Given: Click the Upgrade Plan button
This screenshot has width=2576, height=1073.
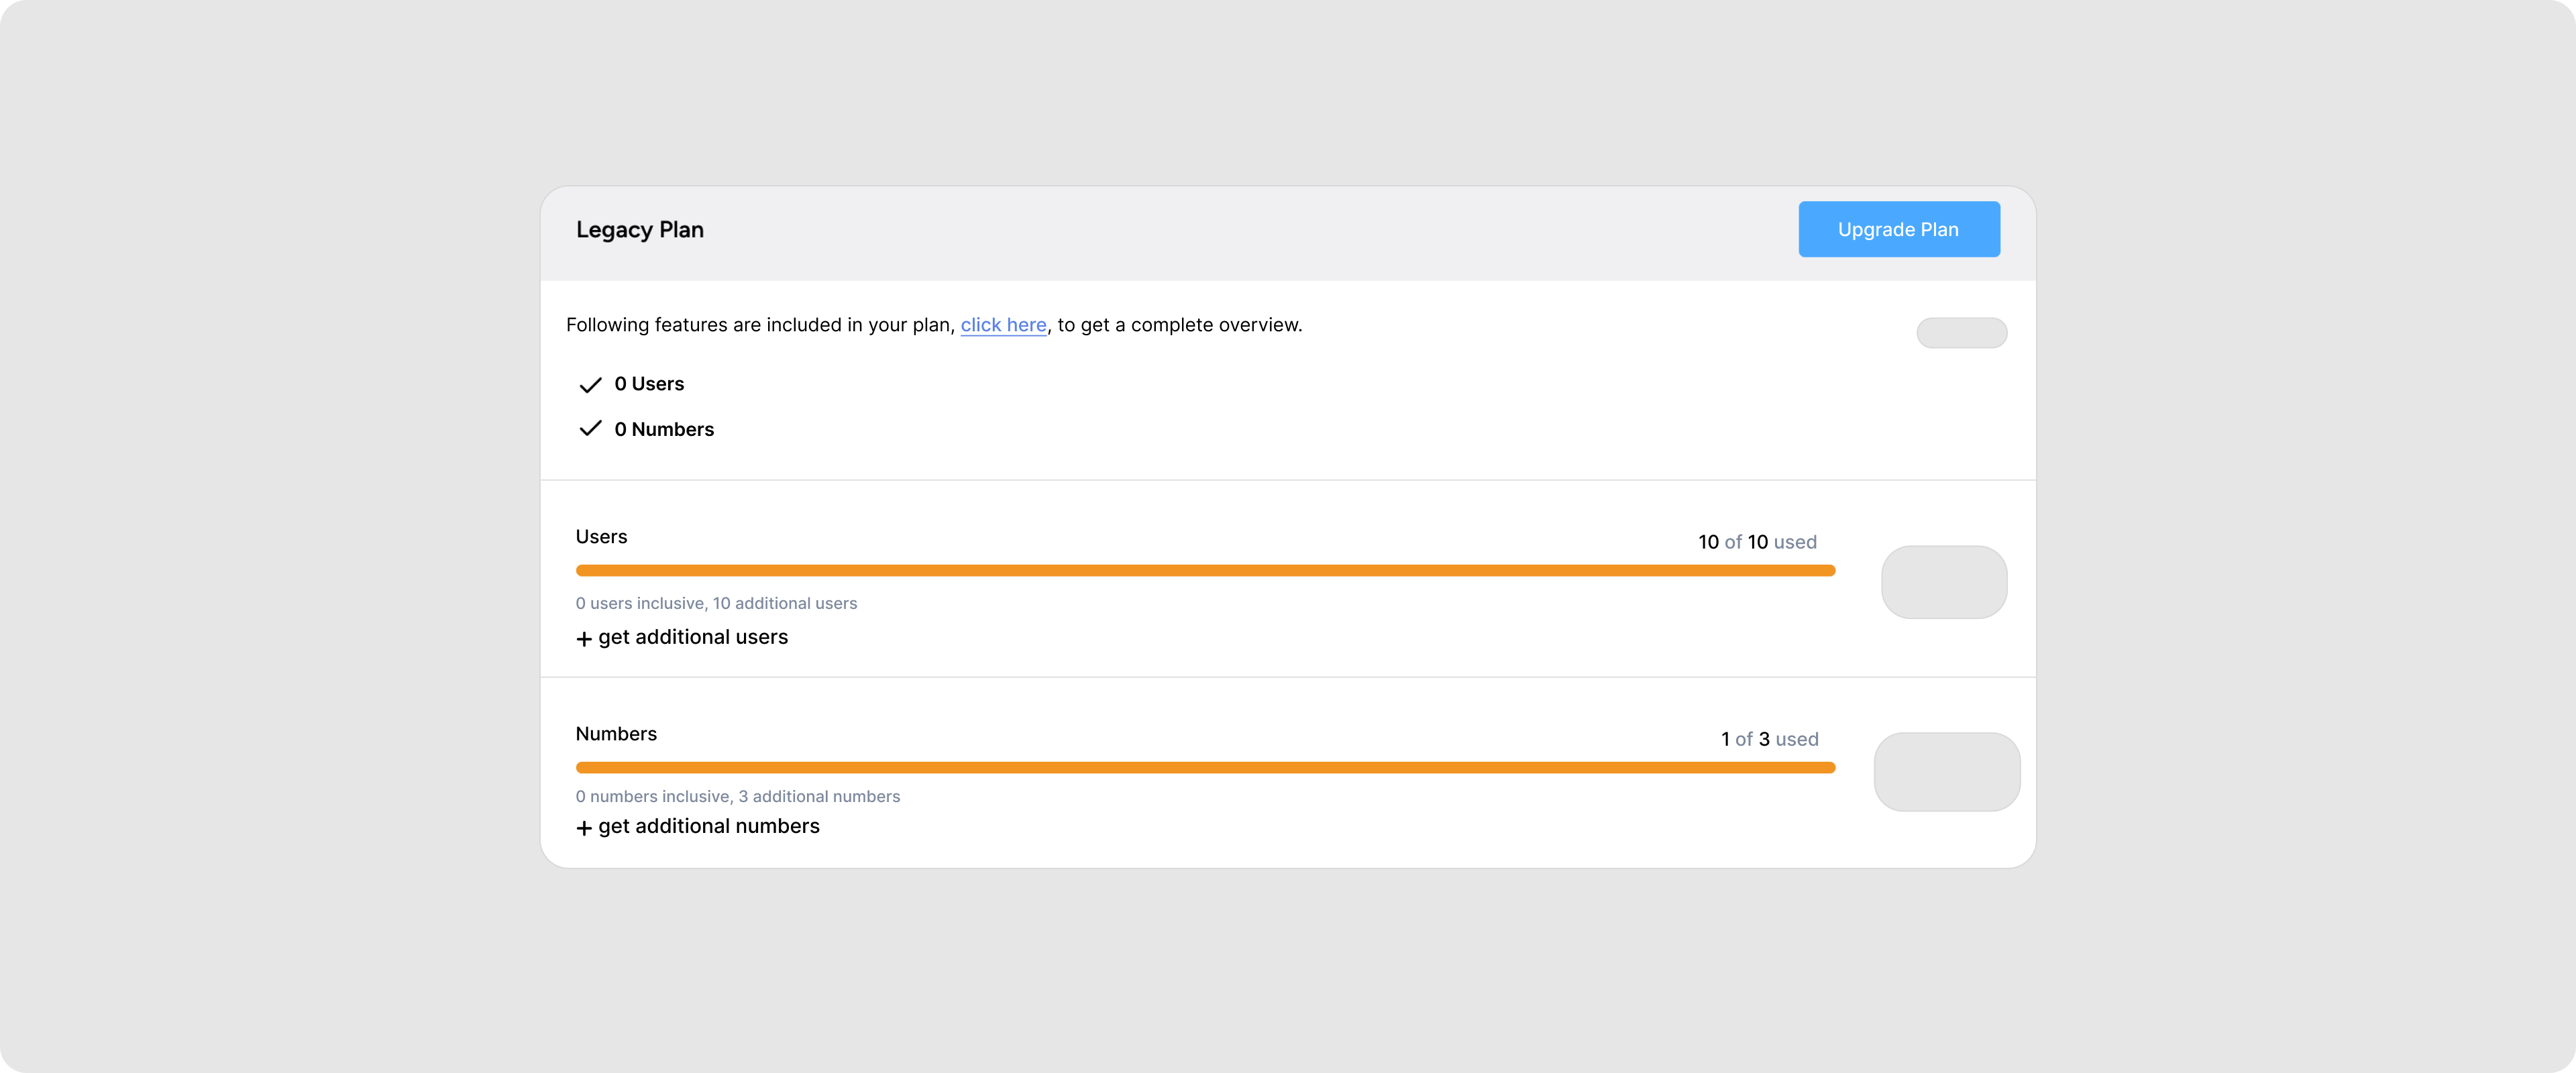Looking at the screenshot, I should 1898,229.
